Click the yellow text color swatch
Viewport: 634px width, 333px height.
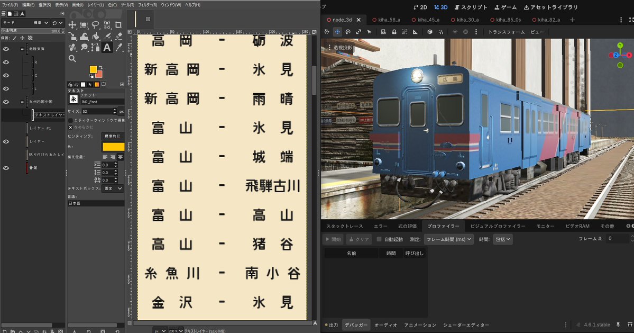[x=114, y=147]
